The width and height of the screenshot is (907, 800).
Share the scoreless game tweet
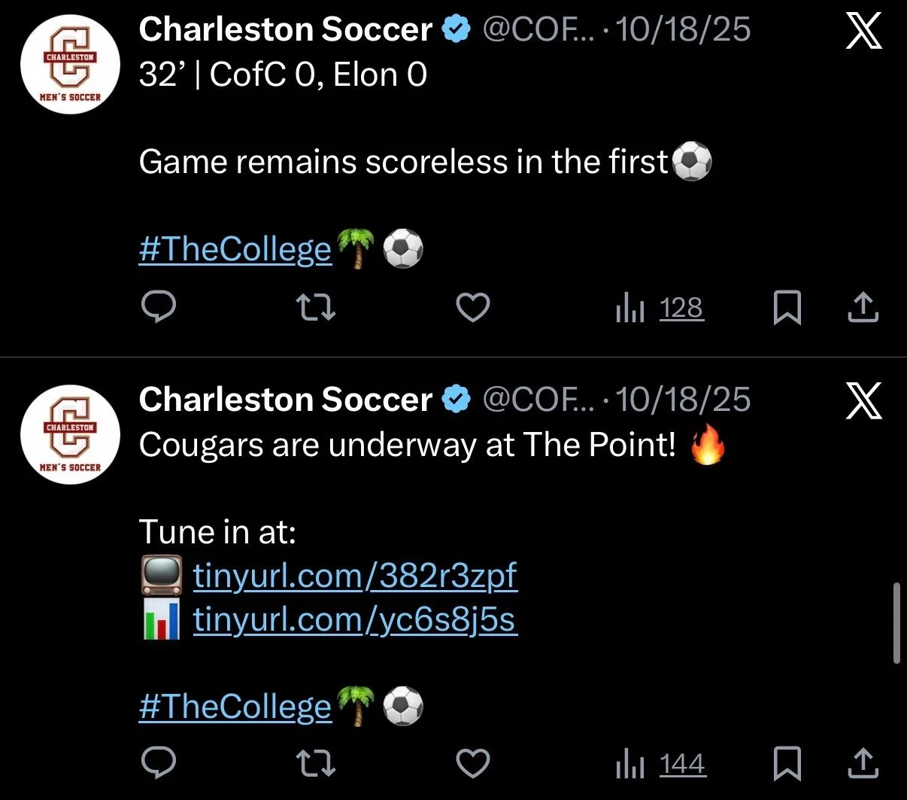(x=863, y=307)
